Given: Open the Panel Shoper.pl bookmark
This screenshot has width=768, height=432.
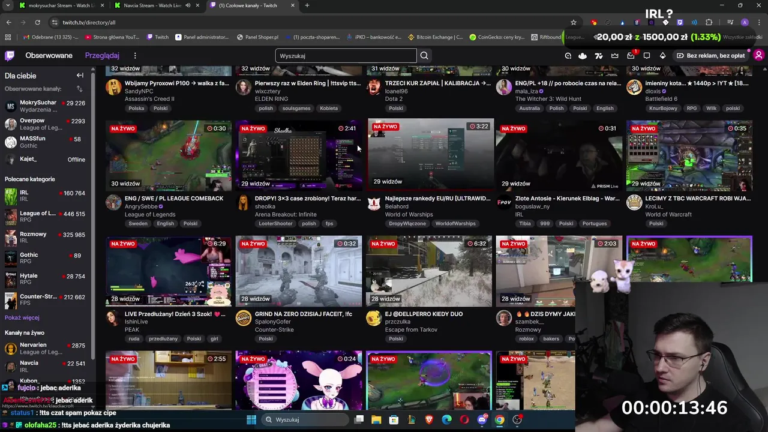Looking at the screenshot, I should [x=257, y=37].
